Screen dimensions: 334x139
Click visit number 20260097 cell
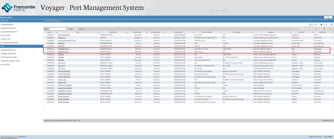(x=50, y=40)
